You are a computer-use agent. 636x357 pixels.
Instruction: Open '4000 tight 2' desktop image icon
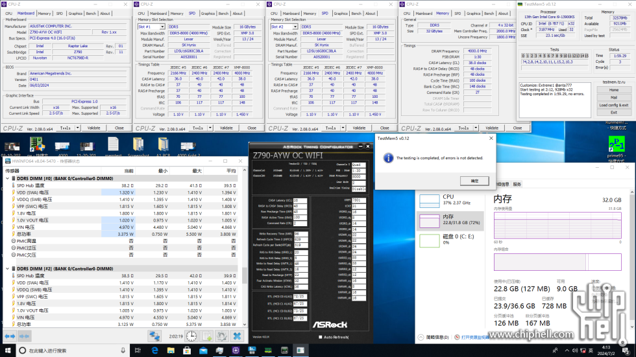click(x=188, y=146)
